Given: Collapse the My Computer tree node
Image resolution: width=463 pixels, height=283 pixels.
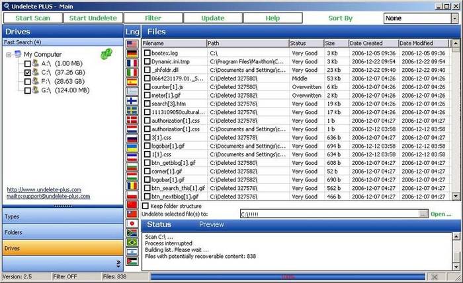Looking at the screenshot, I should [9, 54].
